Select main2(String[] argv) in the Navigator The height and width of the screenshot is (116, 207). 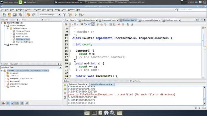[x=19, y=84]
